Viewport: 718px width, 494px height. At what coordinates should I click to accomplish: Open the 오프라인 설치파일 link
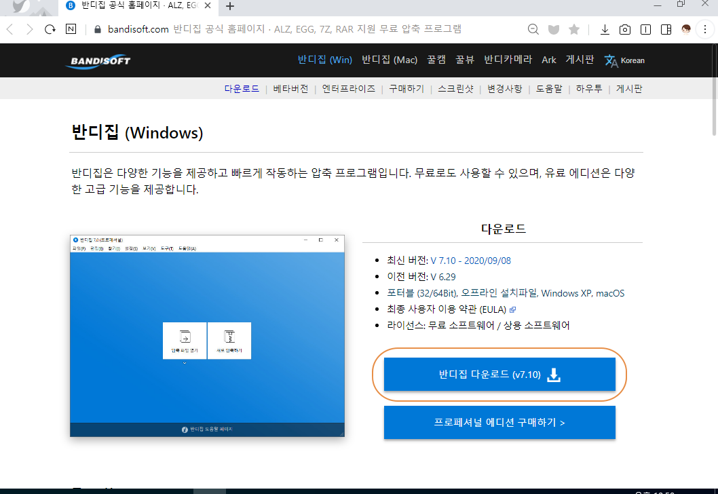click(499, 293)
